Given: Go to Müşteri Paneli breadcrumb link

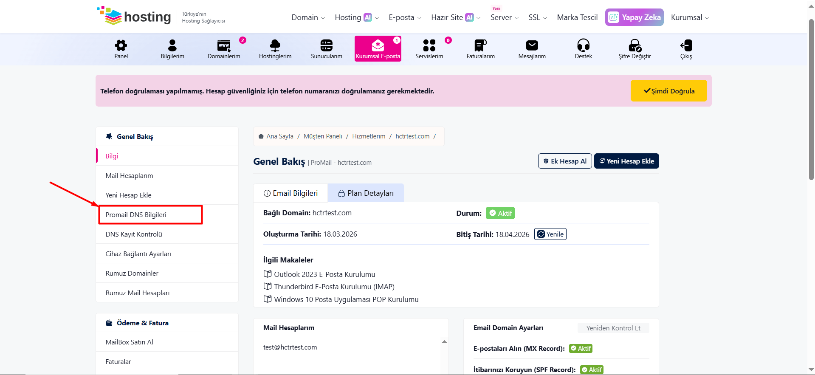Looking at the screenshot, I should 323,136.
